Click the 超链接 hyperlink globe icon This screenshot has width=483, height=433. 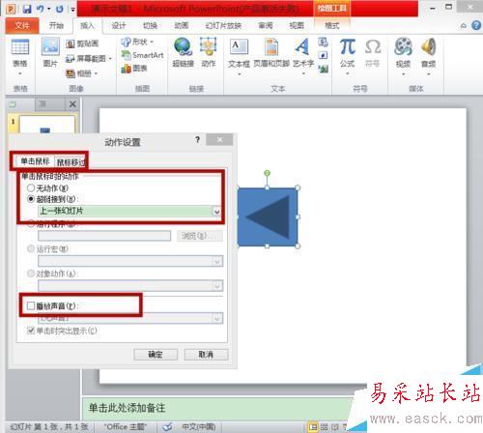pos(183,47)
